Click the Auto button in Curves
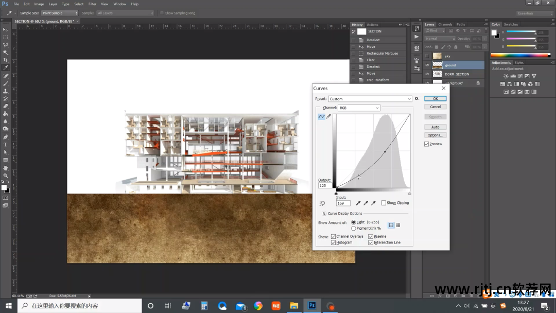Screen dimensions: 556x313 coord(435,127)
